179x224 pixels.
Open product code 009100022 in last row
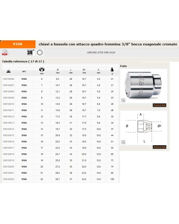[9, 179]
